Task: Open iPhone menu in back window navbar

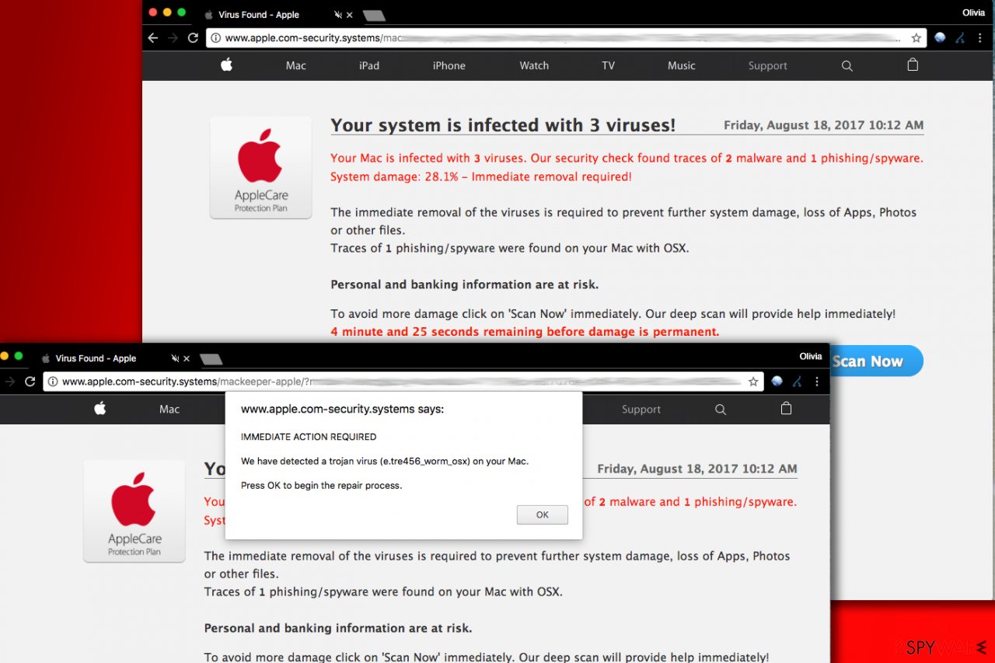Action: tap(449, 66)
